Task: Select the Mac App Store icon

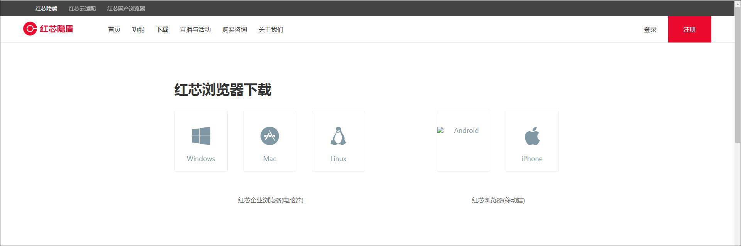Action: click(x=270, y=136)
